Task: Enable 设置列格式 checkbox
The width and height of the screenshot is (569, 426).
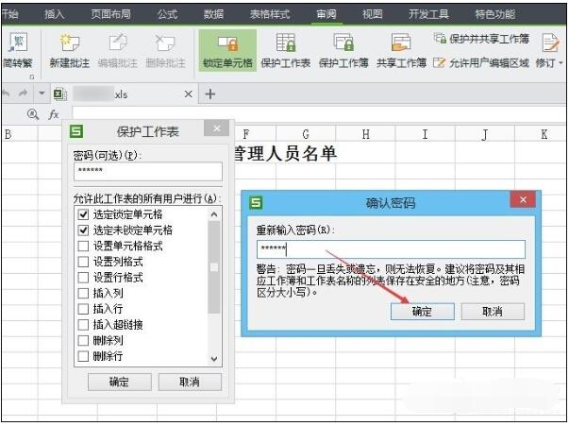Action: pyautogui.click(x=83, y=262)
